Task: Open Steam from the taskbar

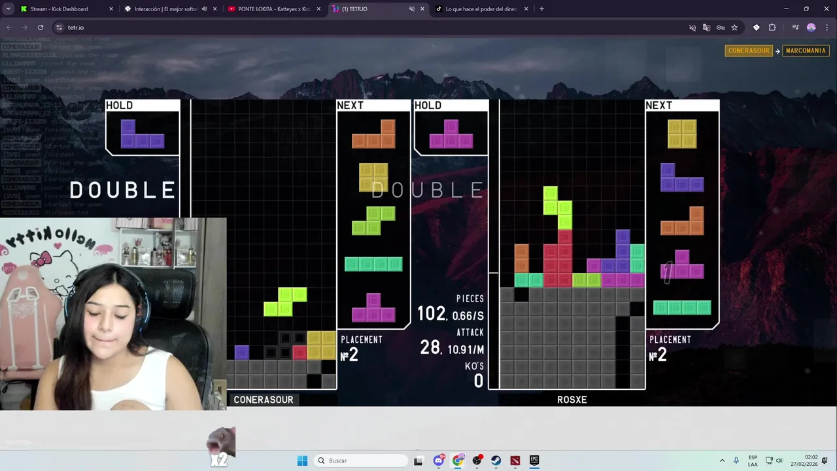Action: tap(496, 461)
